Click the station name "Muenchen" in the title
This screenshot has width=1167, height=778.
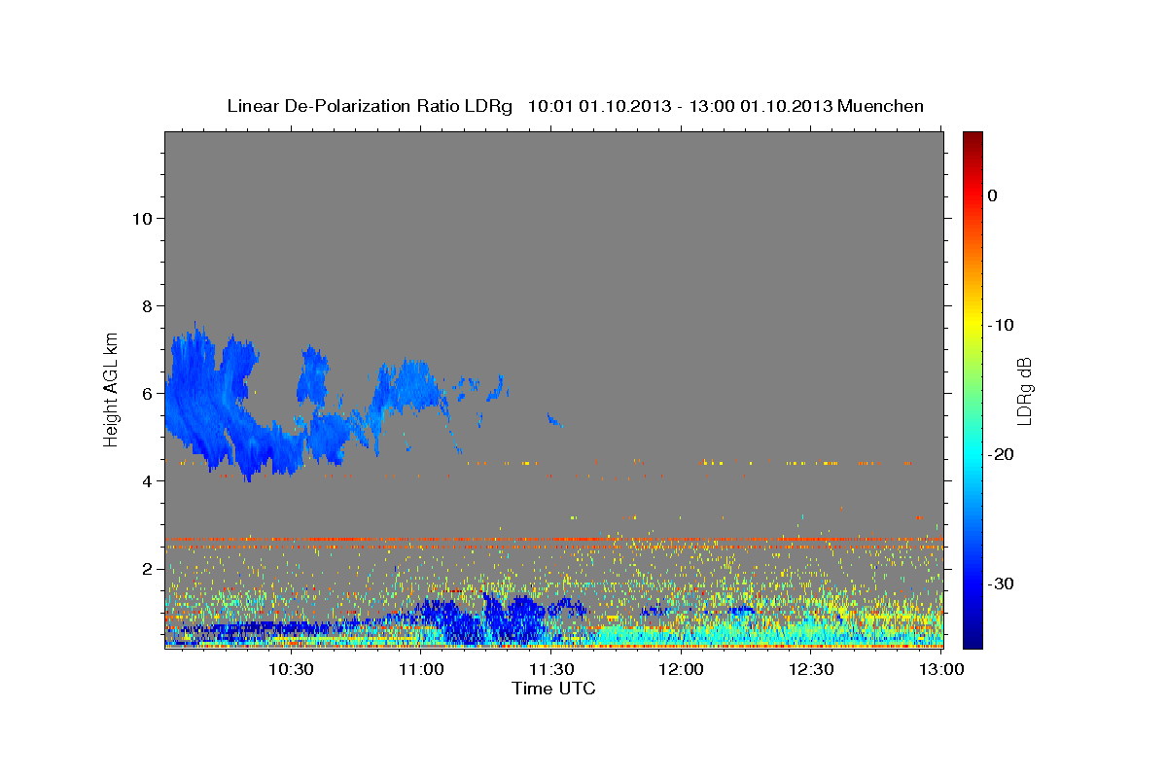[880, 106]
